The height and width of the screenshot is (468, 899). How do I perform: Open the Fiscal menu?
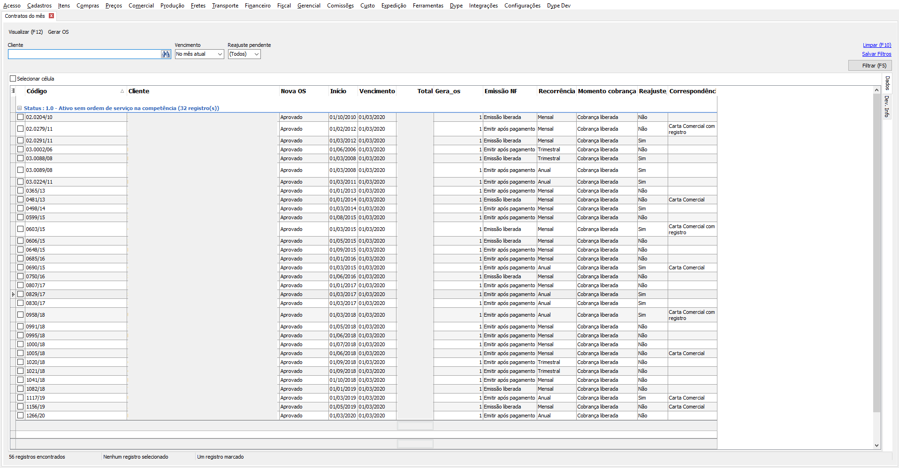284,6
